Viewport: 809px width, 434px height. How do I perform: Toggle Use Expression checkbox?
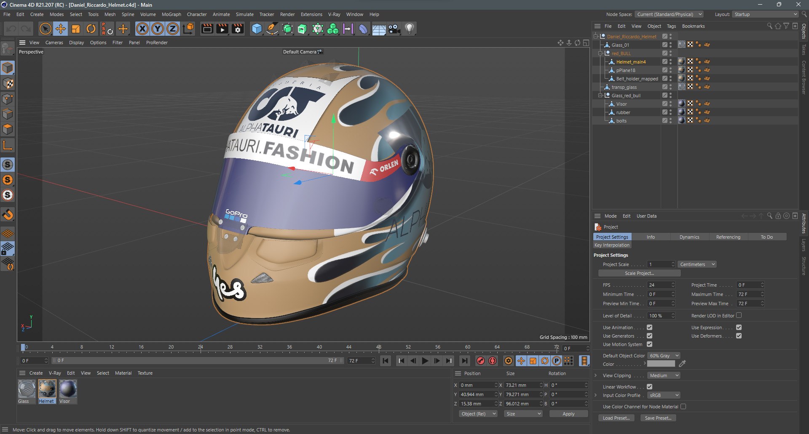coord(739,327)
